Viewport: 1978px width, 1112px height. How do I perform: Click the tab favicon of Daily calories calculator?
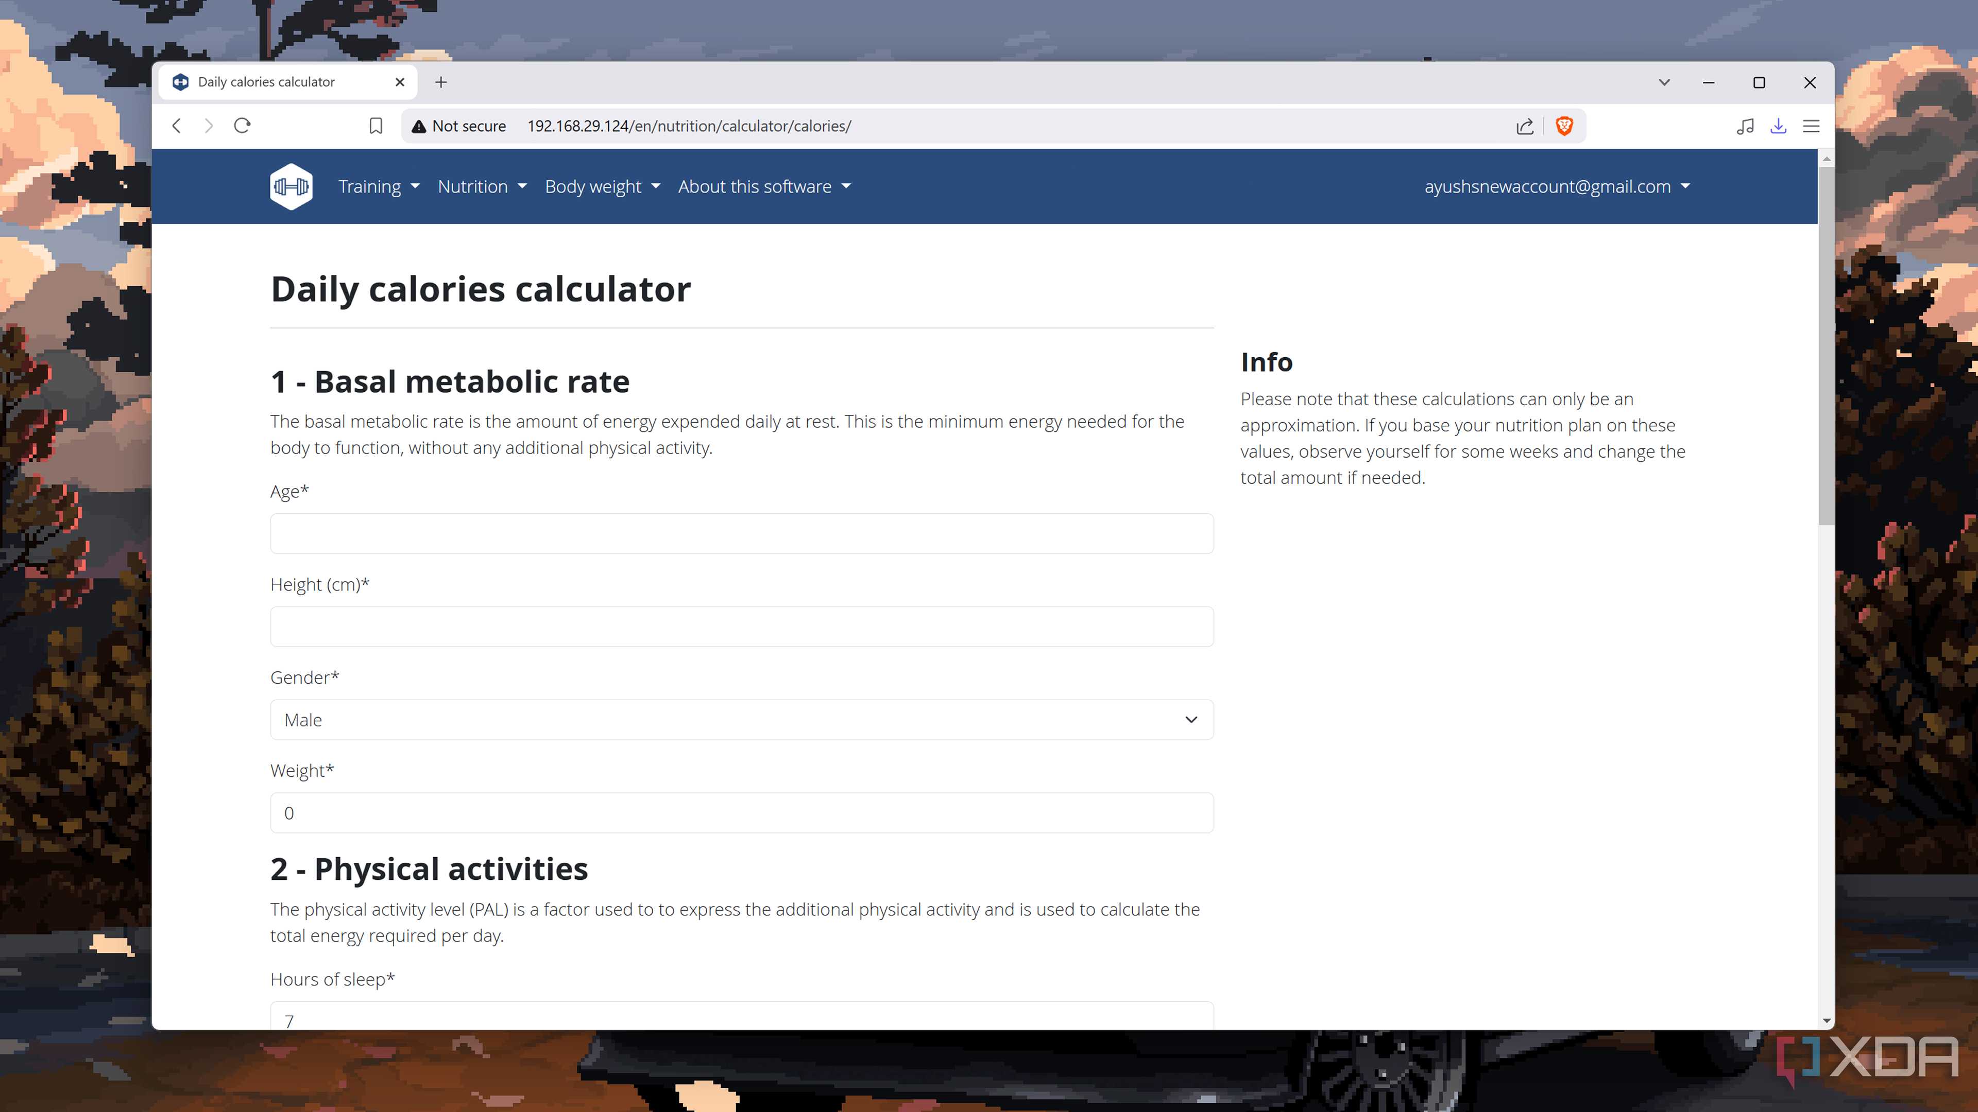click(180, 82)
